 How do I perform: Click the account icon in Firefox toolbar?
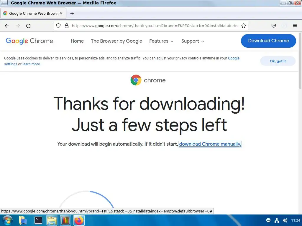pos(284,26)
